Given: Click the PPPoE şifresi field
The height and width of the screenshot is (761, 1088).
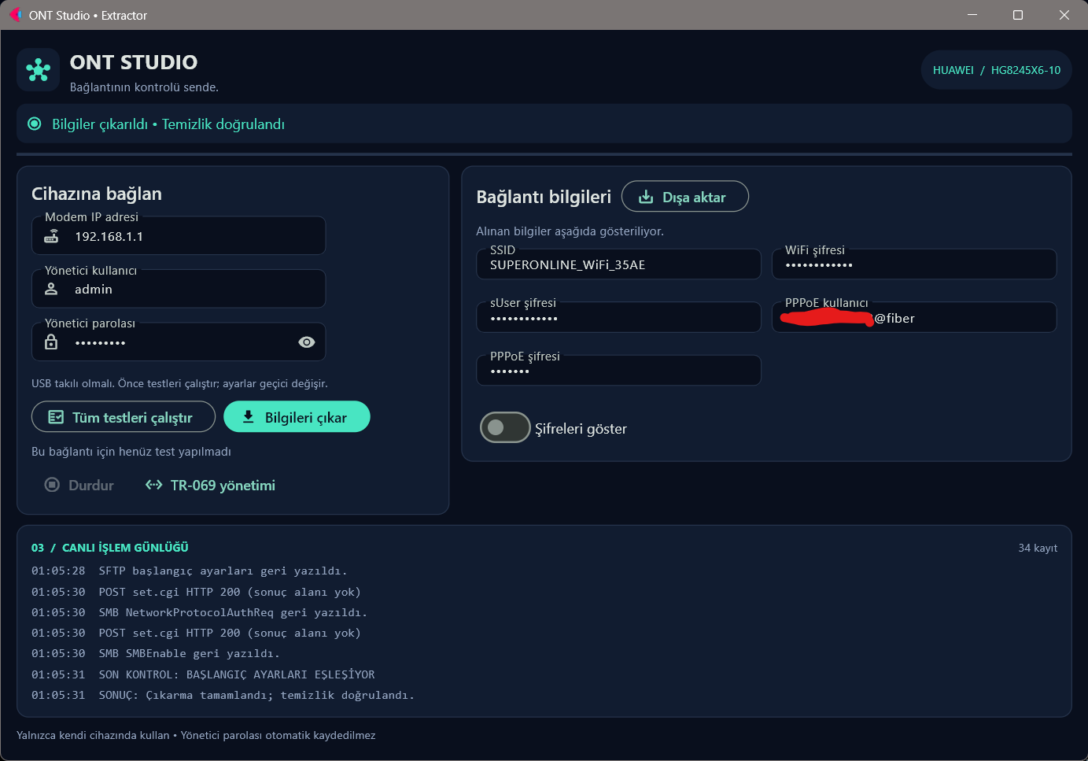Looking at the screenshot, I should point(618,370).
